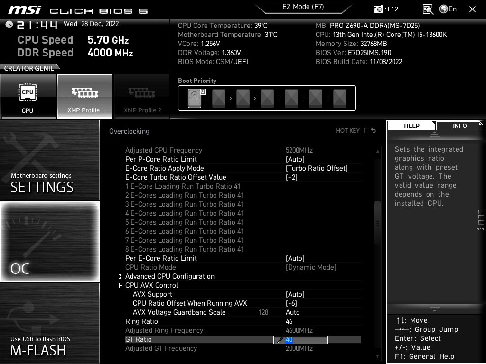This screenshot has width=486, height=364.
Task: Open the M-FLASH BIOS flashing utility
Action: pyautogui.click(x=50, y=323)
